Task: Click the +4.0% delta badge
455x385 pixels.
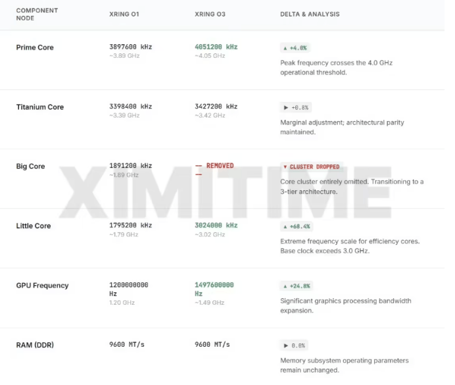Action: click(x=295, y=48)
